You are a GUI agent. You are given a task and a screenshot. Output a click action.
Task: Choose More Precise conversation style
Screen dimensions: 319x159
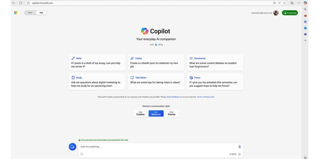[172, 113]
